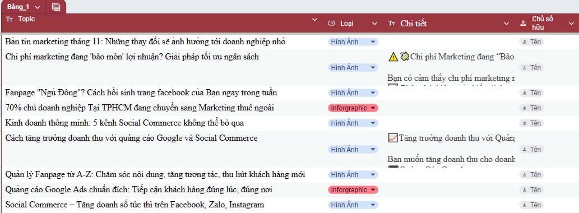Click the text type icon in Topic header
Screen dimensions: 579x213
coord(9,19)
